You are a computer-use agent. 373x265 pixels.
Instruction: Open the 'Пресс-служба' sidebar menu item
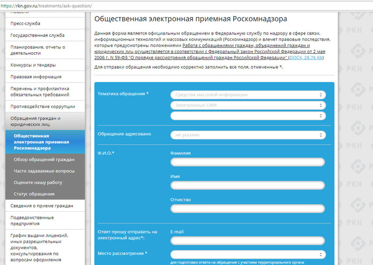point(26,23)
